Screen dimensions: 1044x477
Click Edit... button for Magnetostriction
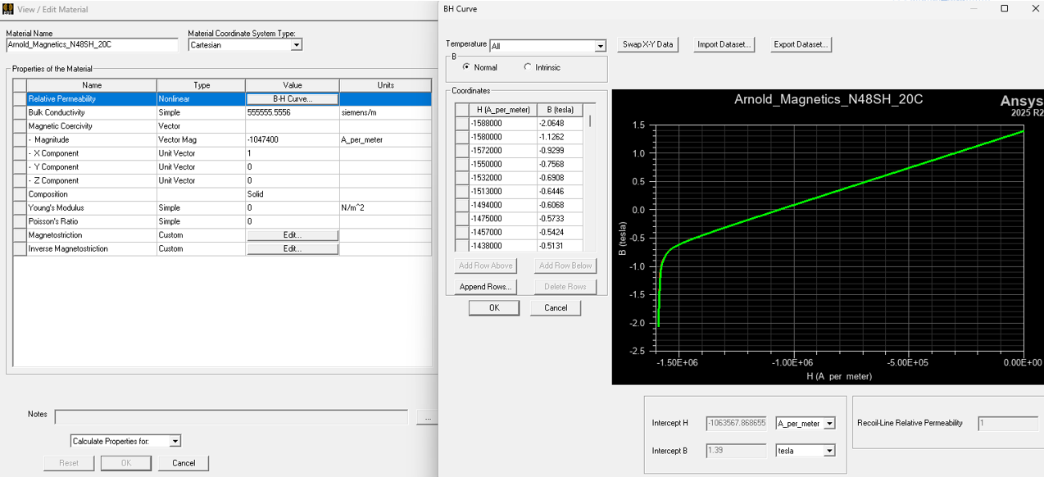(293, 235)
